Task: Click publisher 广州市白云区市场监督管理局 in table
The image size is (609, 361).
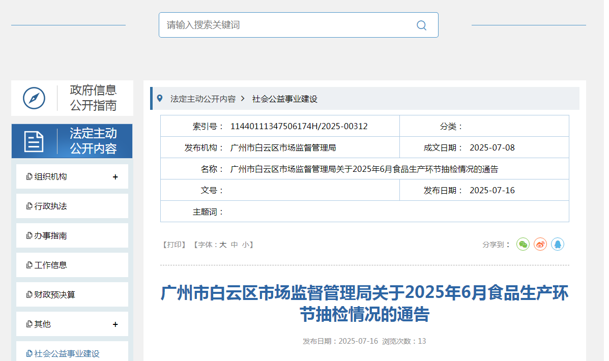Action: click(x=283, y=147)
